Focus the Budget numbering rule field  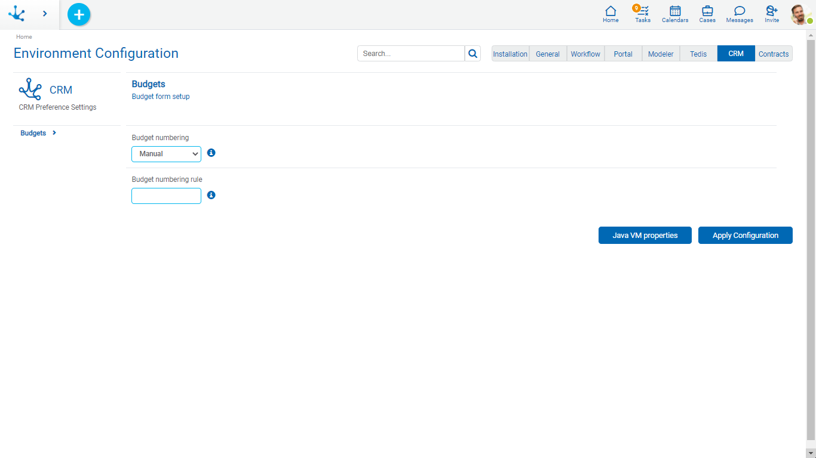[166, 196]
